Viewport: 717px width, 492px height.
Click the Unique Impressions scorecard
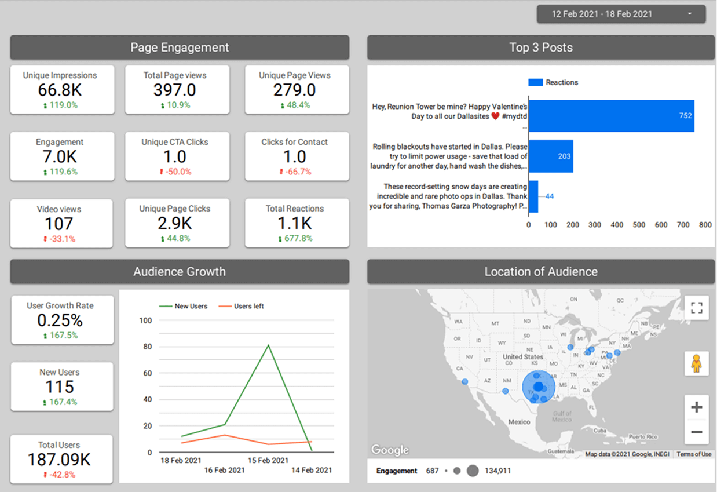coord(62,90)
